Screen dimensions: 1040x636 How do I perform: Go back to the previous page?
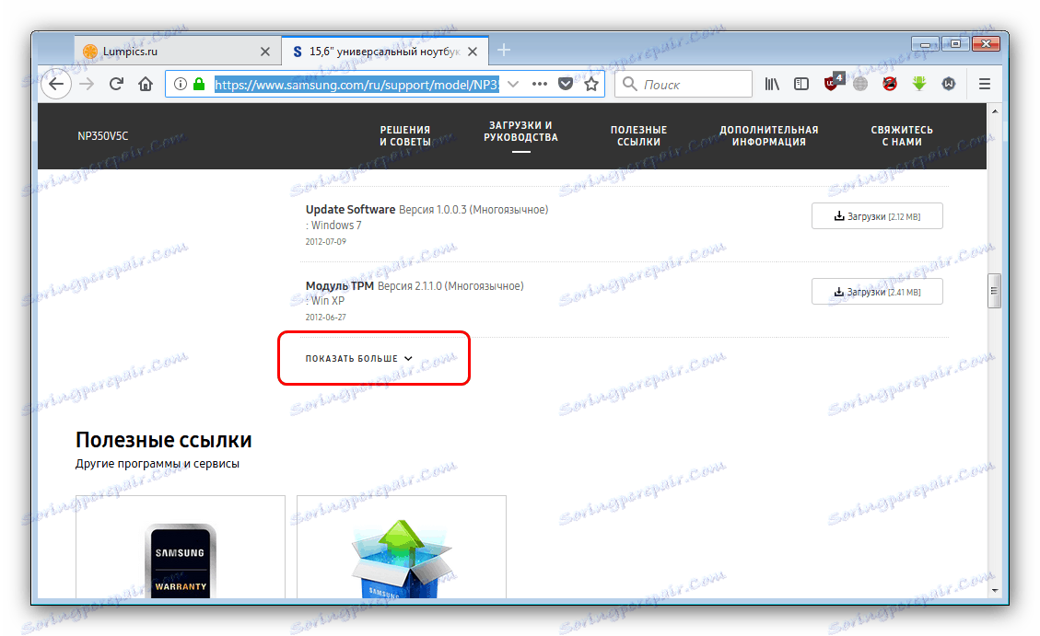click(56, 84)
